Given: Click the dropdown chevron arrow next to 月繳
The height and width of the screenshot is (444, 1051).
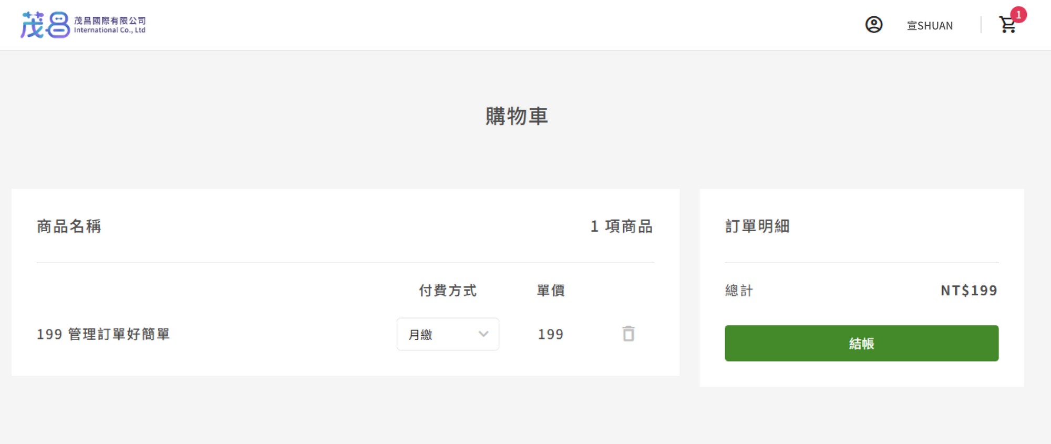Looking at the screenshot, I should coord(483,334).
